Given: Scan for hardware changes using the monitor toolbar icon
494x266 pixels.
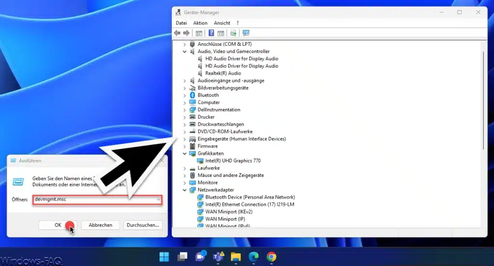Looking at the screenshot, I should pos(246,33).
